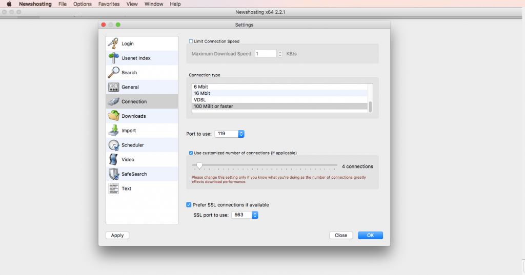Screen dimensions: 525x275
Task: Click the Search magnifying glass icon
Action: click(113, 72)
